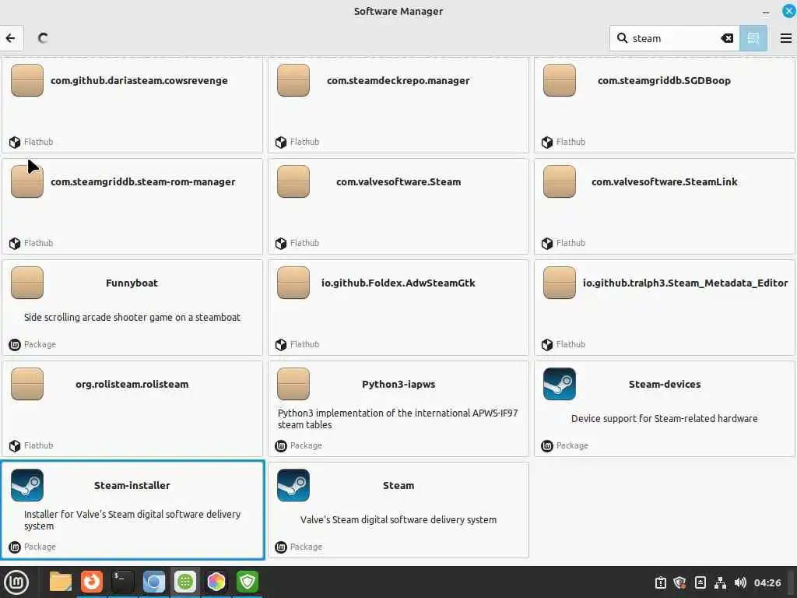The image size is (797, 598).
Task: Select the Steam-installer title
Action: pyautogui.click(x=132, y=486)
